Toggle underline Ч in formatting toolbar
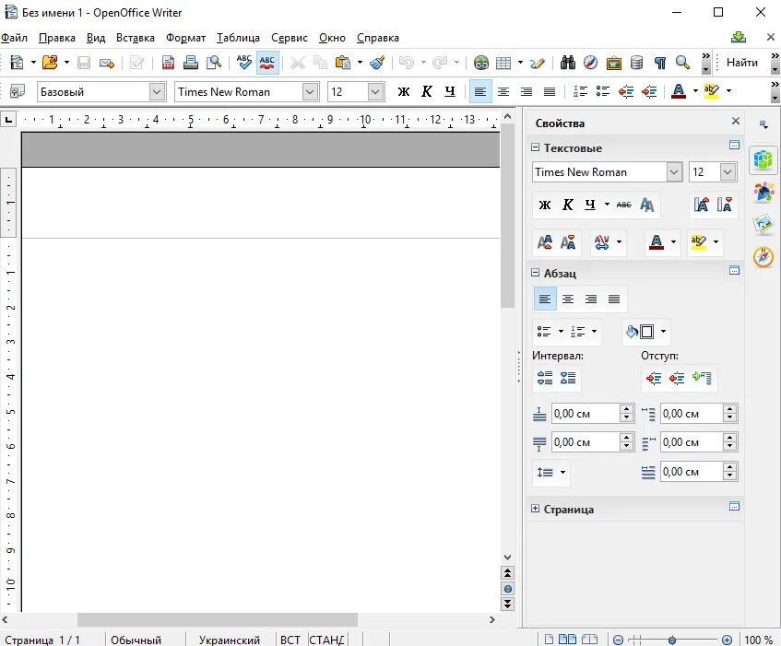This screenshot has height=646, width=781. pos(450,91)
